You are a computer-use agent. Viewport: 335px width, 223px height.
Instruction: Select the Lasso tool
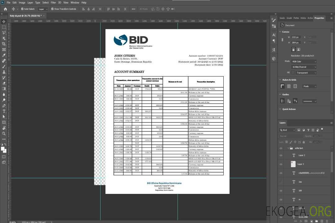tap(4, 33)
